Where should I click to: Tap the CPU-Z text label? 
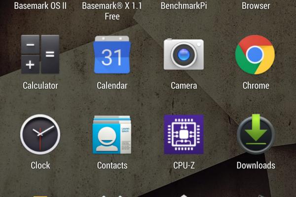(x=184, y=165)
